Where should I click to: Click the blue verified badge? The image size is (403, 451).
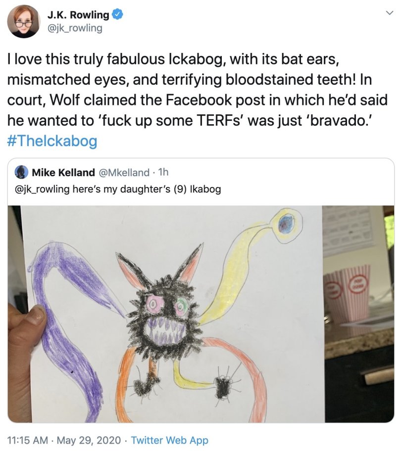point(117,14)
